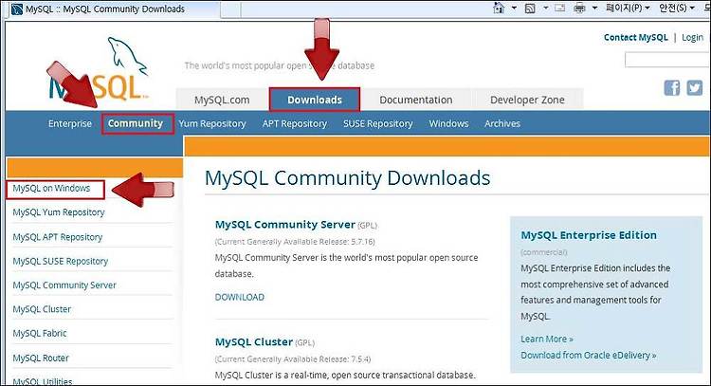
Task: Click MySQL APT Repository sidebar link
Action: pos(58,237)
